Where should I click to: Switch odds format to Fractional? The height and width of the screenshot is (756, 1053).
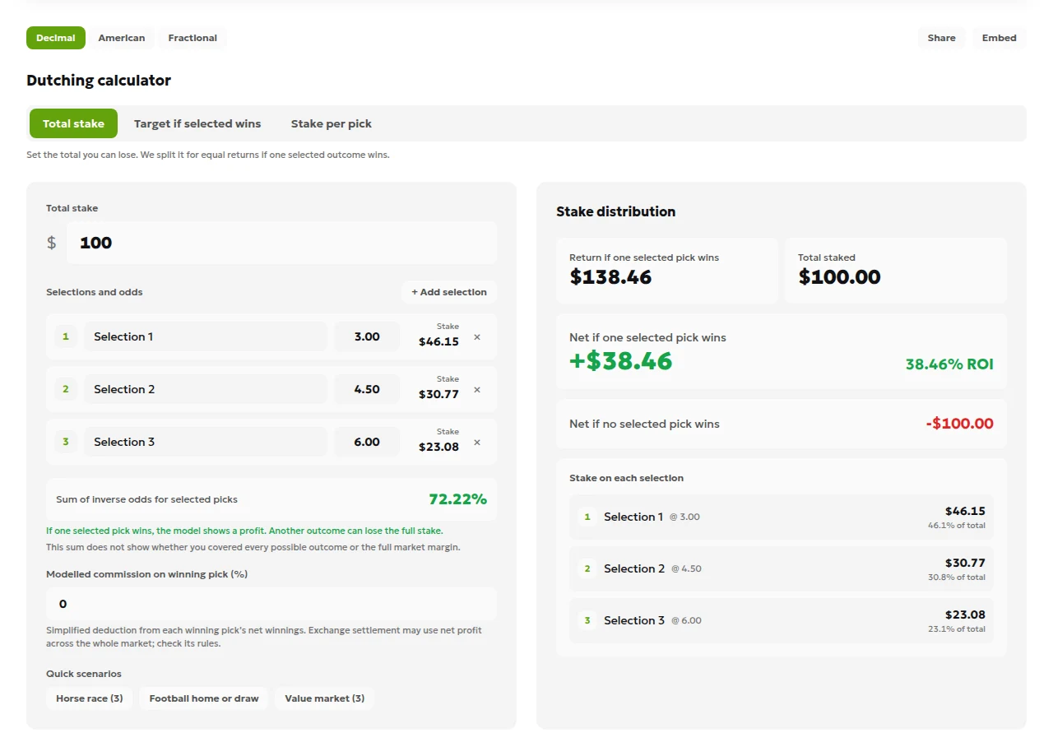tap(193, 38)
